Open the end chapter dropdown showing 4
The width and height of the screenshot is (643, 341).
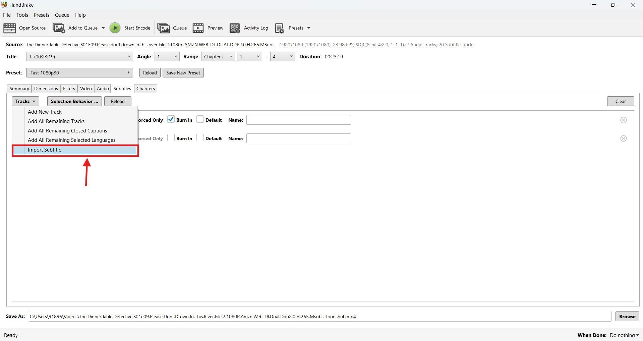coord(283,57)
